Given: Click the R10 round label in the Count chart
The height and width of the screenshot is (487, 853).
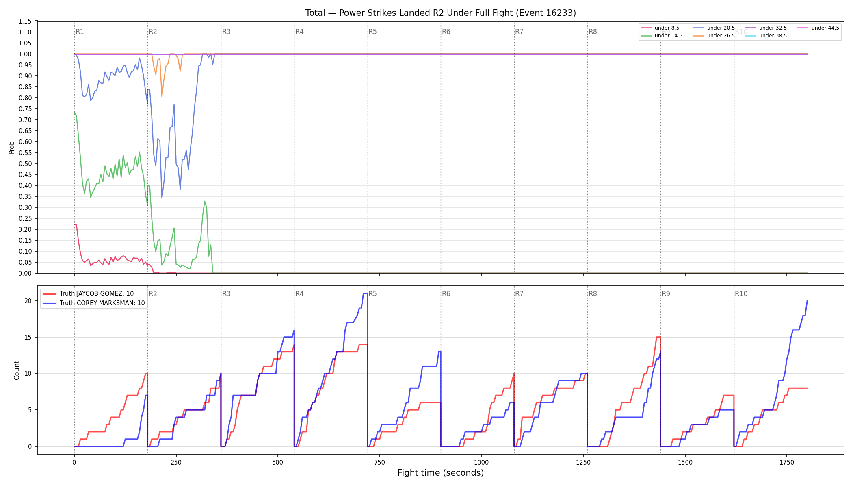Looking at the screenshot, I should pyautogui.click(x=741, y=294).
